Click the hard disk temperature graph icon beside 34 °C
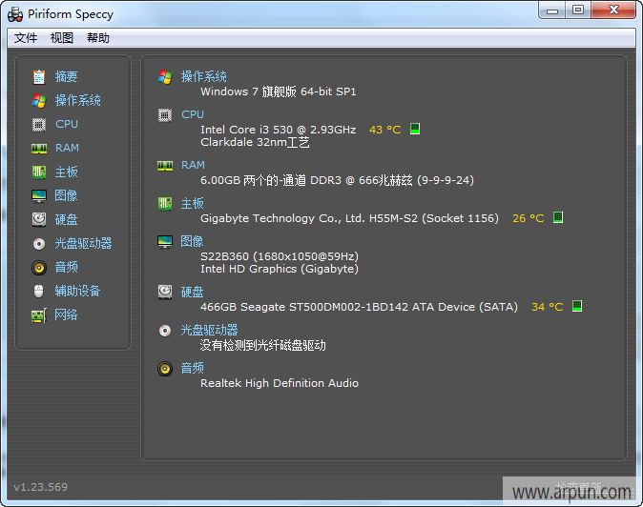643x507 pixels. point(577,306)
